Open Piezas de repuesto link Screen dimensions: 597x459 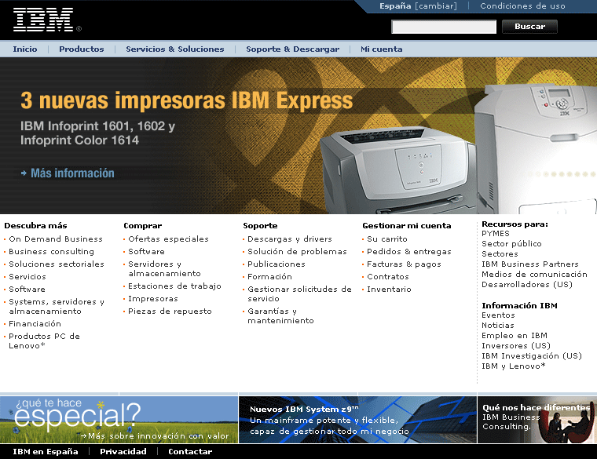pos(170,311)
